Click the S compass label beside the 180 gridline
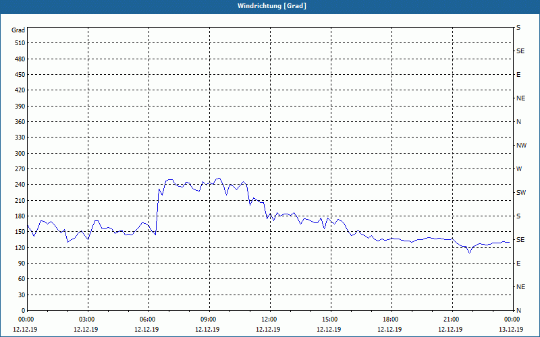This screenshot has width=540, height=337. (518, 216)
